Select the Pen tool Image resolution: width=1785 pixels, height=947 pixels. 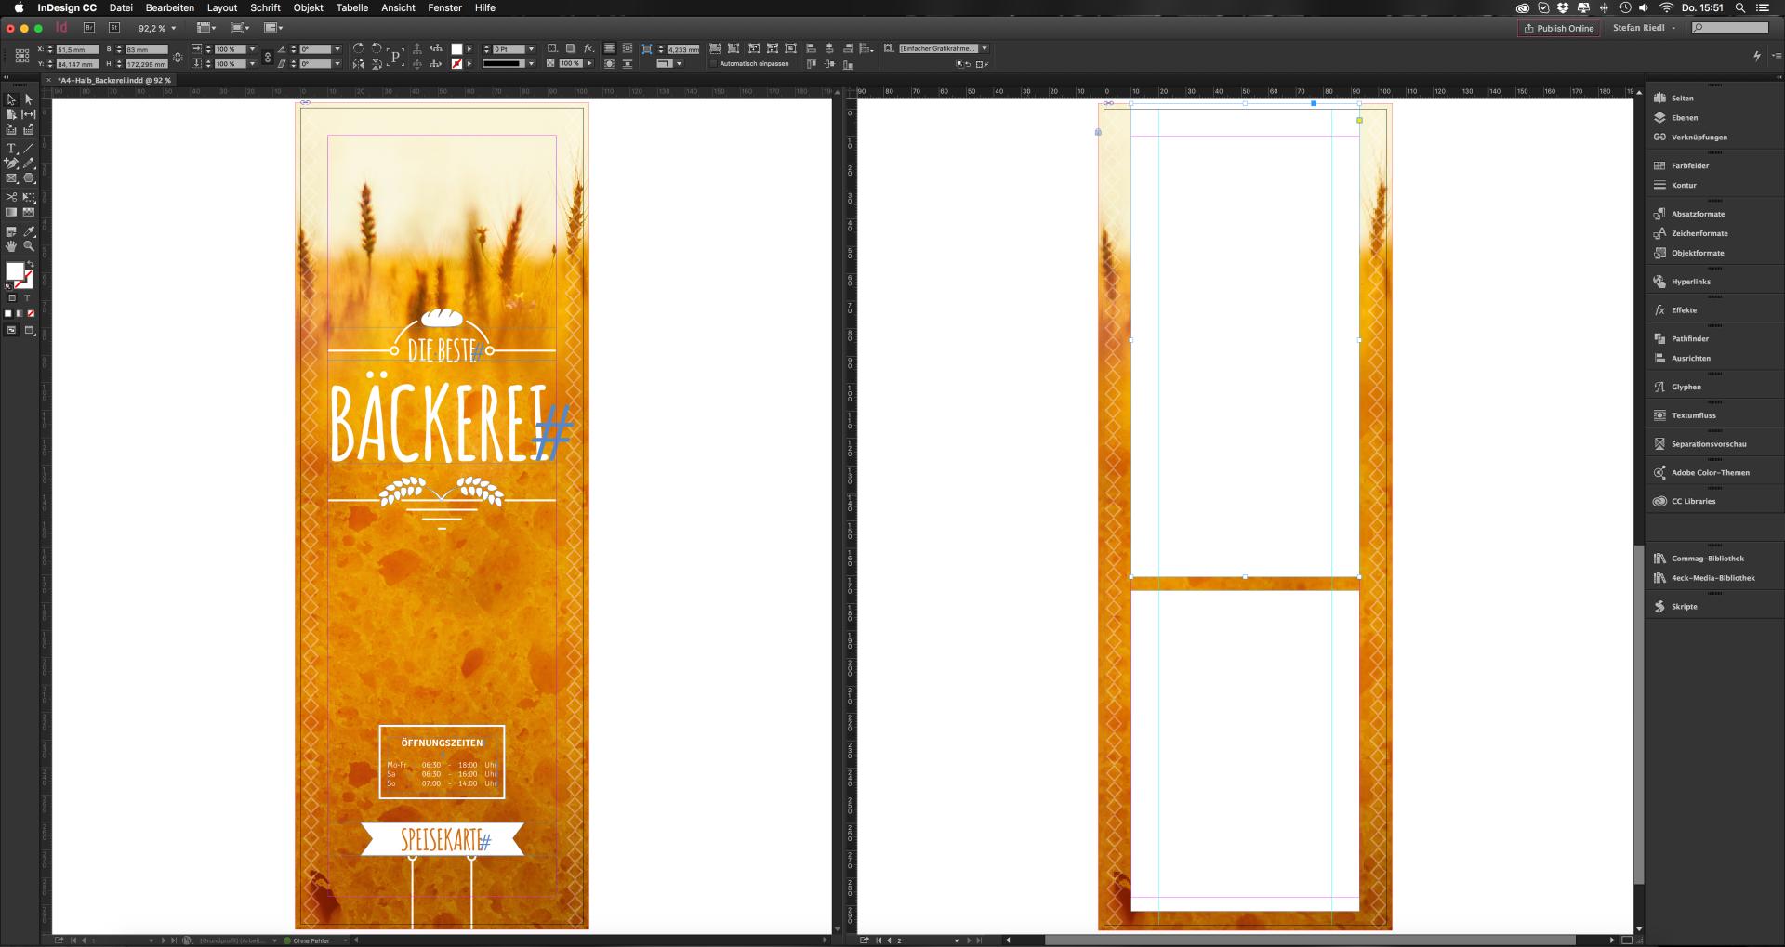[11, 164]
